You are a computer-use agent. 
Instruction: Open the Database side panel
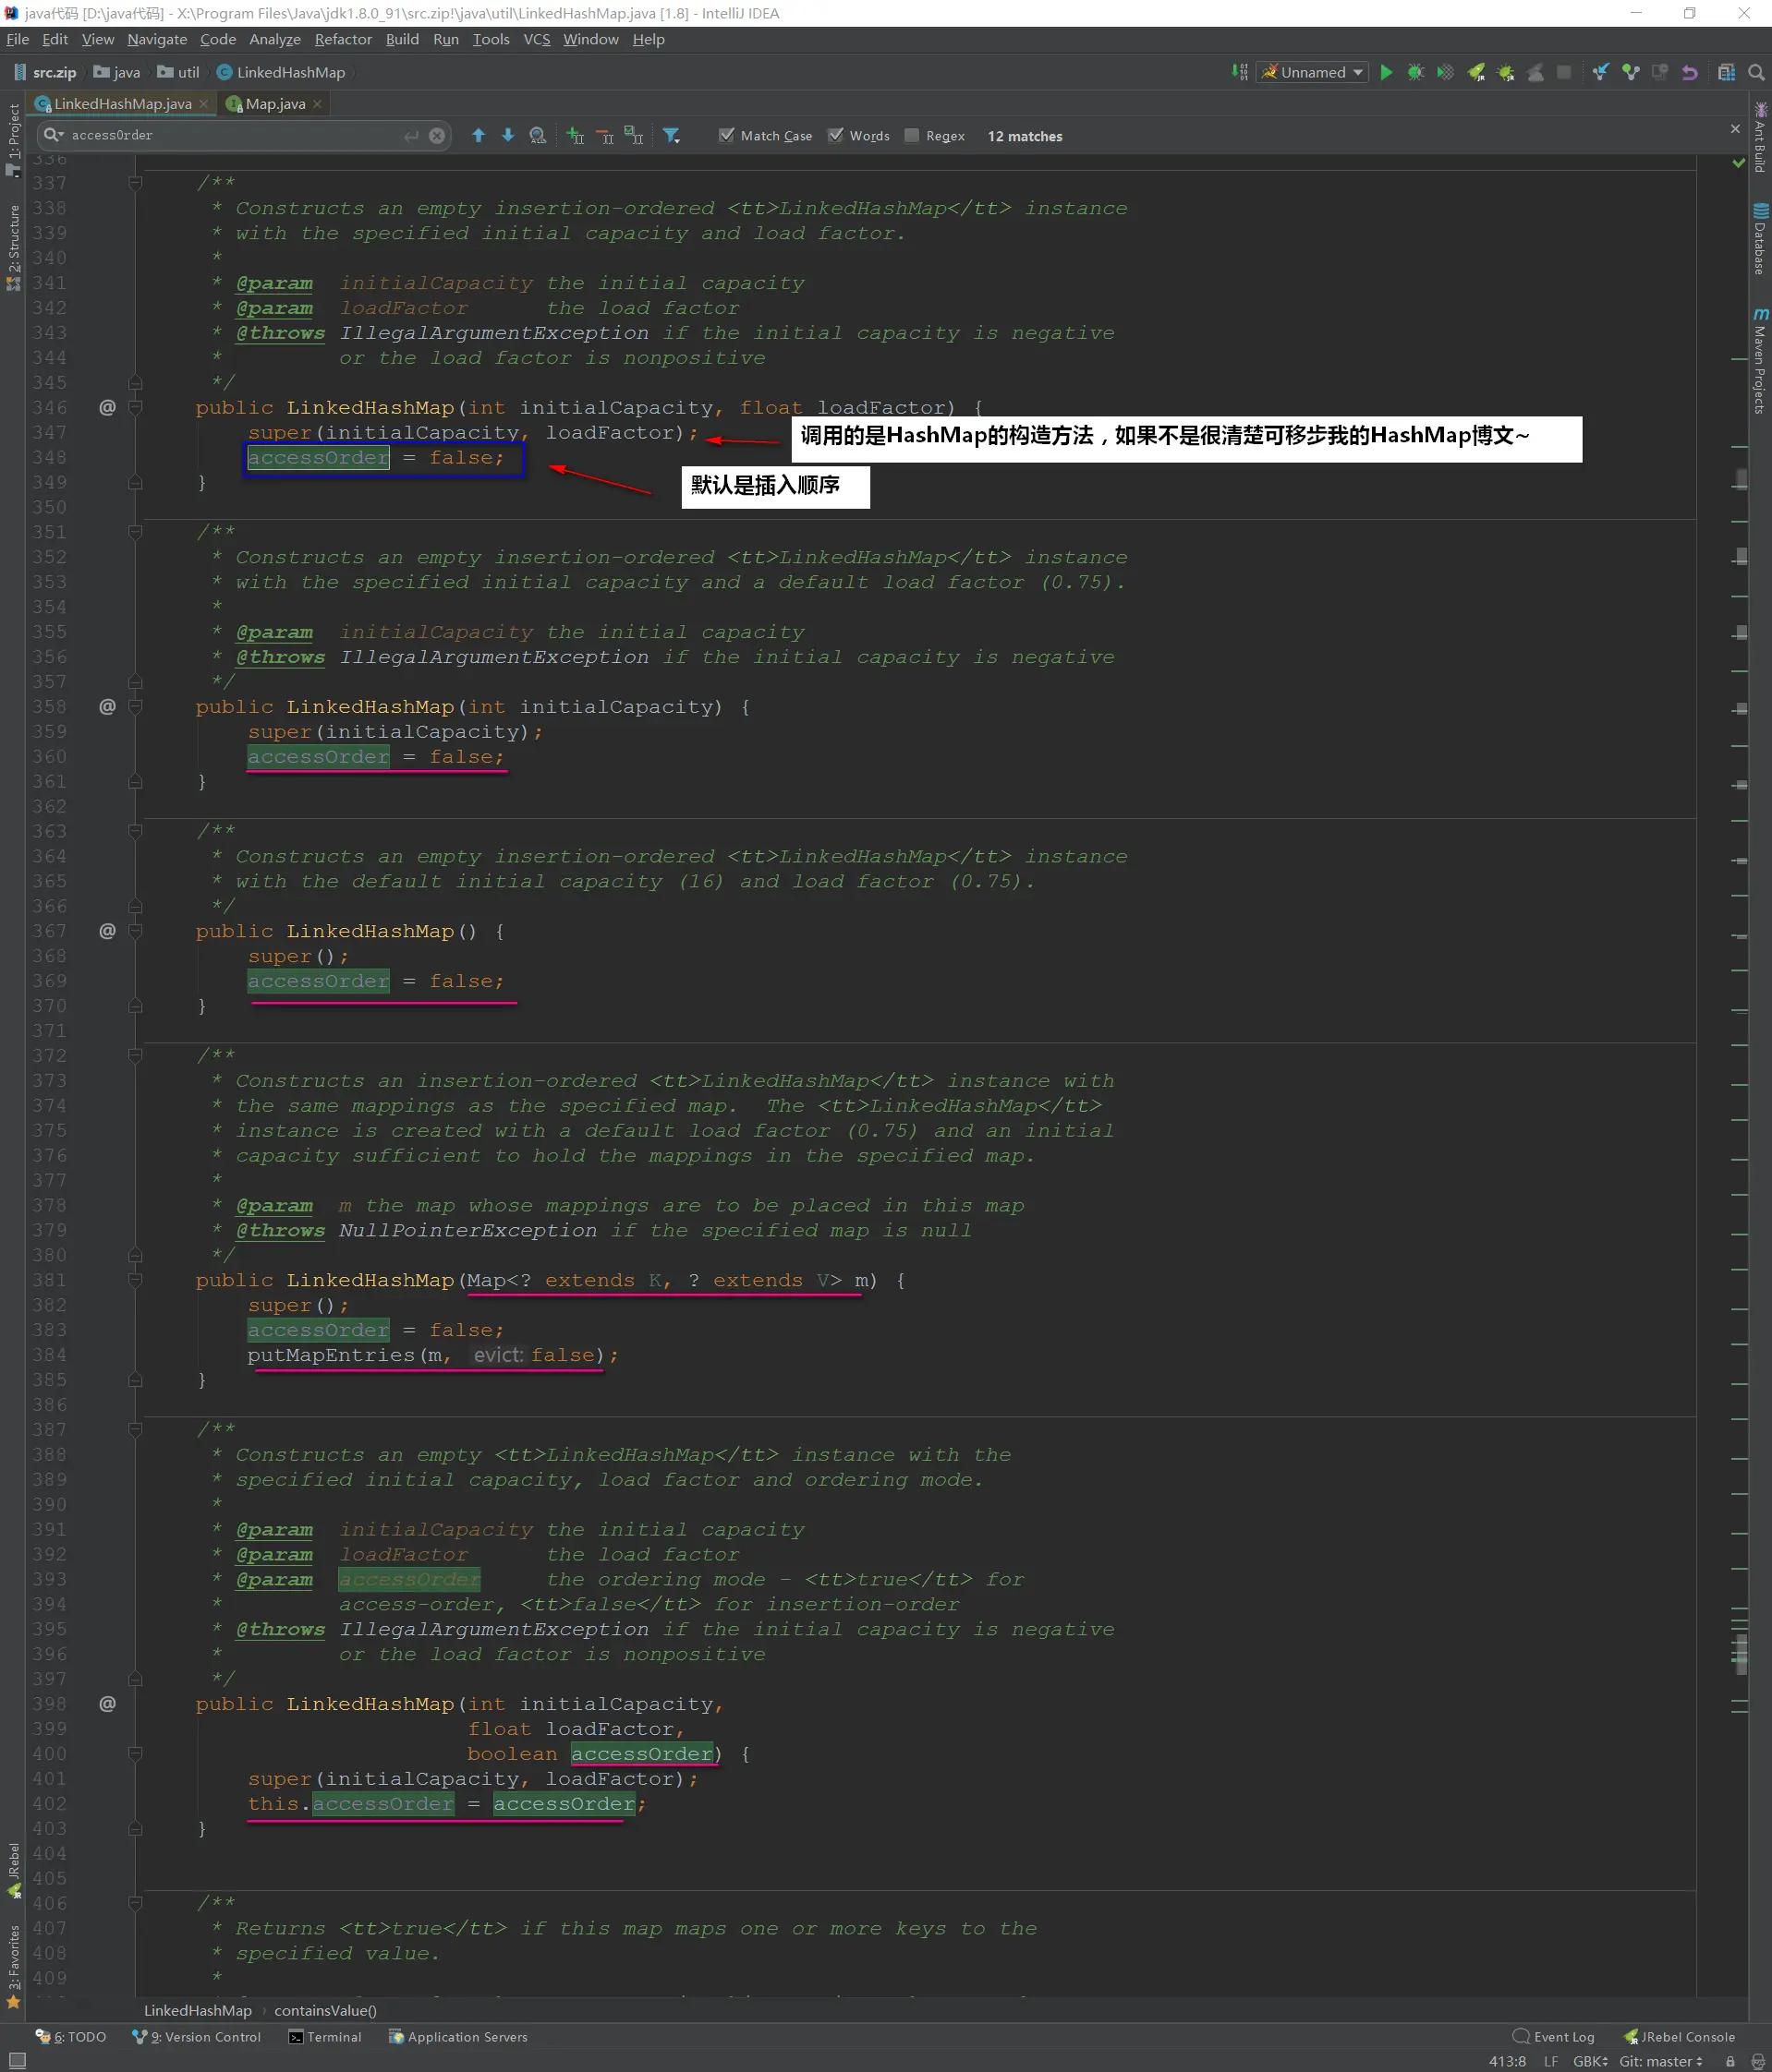(1760, 239)
